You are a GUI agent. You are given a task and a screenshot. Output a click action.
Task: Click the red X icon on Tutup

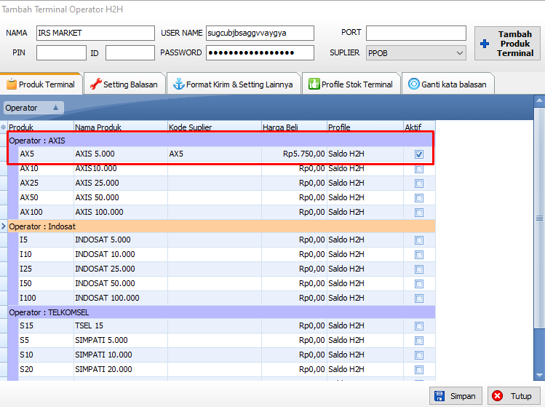tap(498, 396)
